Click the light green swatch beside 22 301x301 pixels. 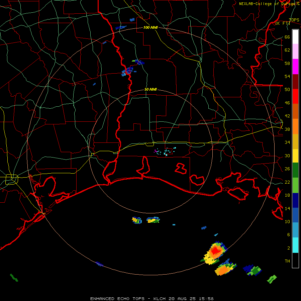click(295, 185)
